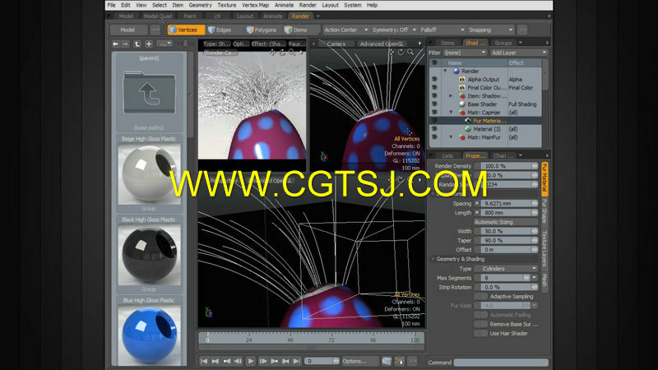Screen dimensions: 658x370
Task: Collapse the Matr: CapHair tree group
Action: [x=451, y=113]
